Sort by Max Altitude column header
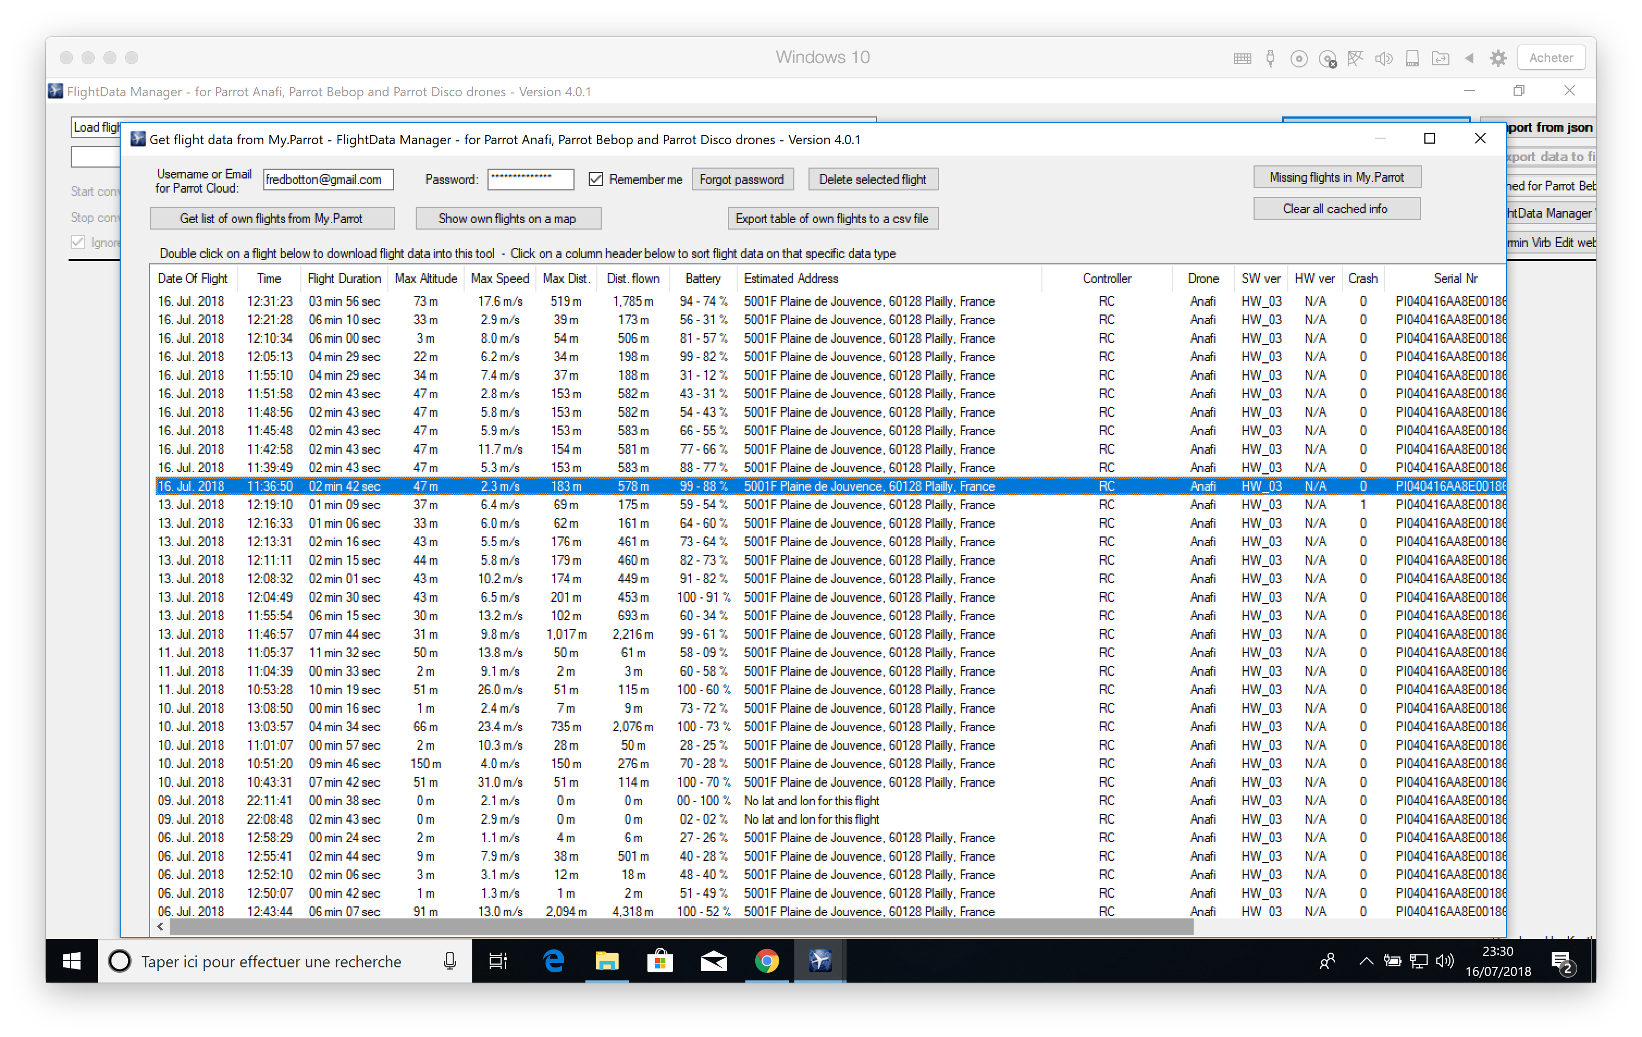Image resolution: width=1642 pixels, height=1037 pixels. (x=426, y=278)
